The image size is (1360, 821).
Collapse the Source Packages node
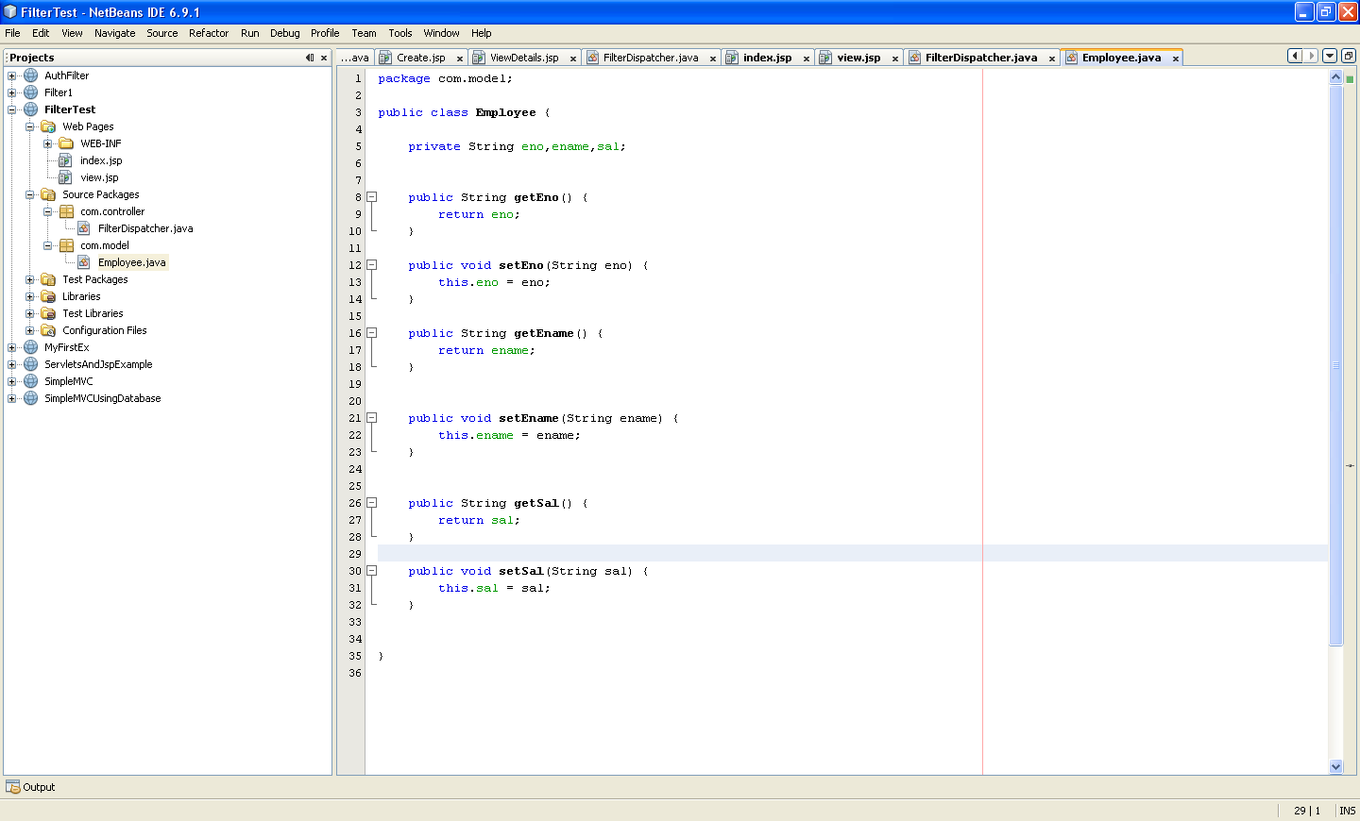(32, 194)
